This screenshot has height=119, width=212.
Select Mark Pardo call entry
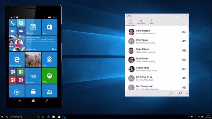point(157,60)
